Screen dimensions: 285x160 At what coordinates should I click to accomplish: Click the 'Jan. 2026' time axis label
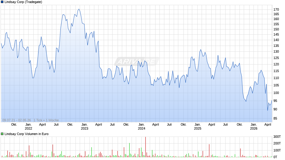click(x=254, y=127)
